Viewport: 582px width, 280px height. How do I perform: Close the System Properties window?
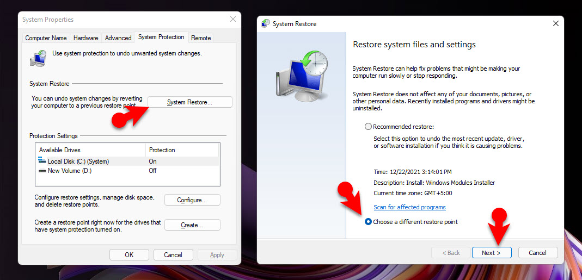pos(232,19)
